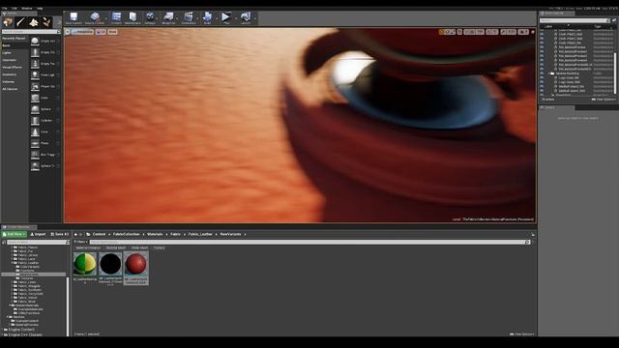Click the Empty Actor icon
The width and height of the screenshot is (619, 348).
tap(35, 41)
